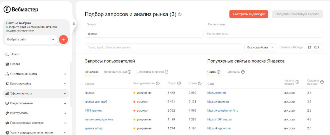
Task: Click the 8 448 demand value
Action: coord(171,93)
